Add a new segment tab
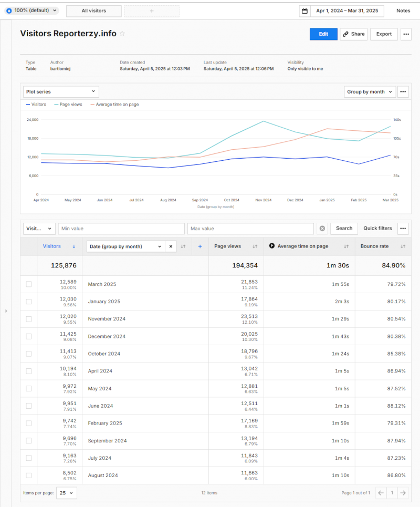420x507 pixels. pos(152,11)
